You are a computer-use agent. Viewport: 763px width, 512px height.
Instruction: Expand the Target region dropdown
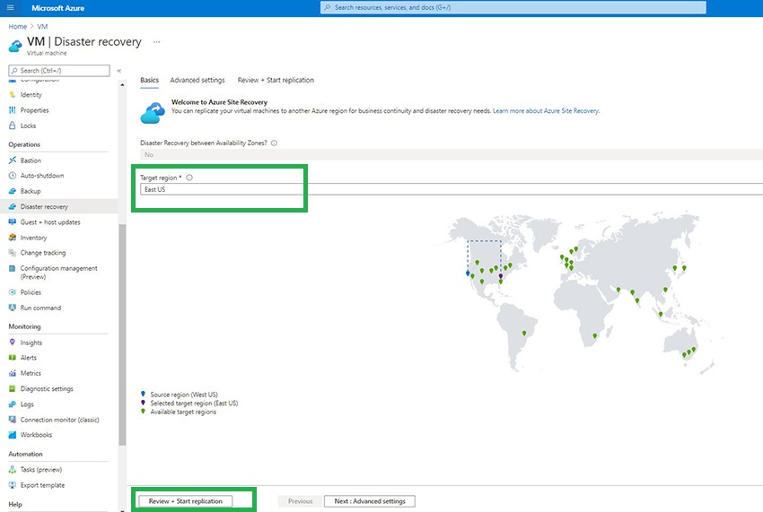coord(452,189)
